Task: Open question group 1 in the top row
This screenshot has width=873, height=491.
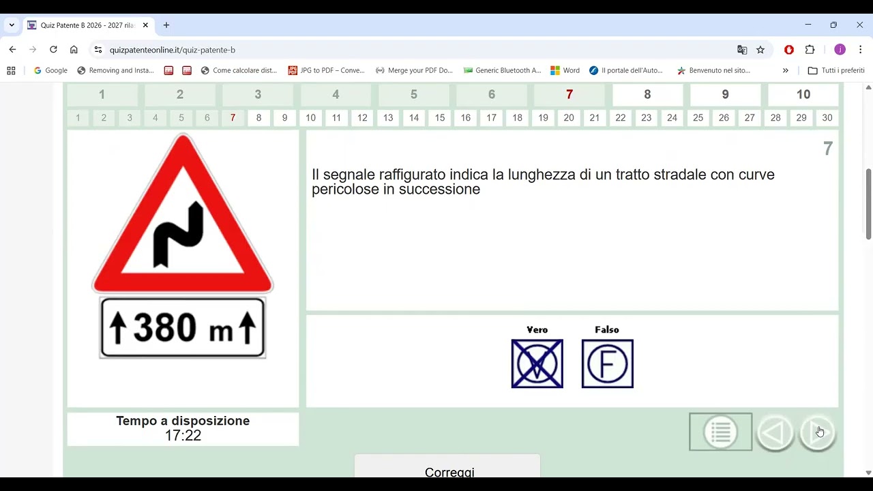Action: point(102,95)
